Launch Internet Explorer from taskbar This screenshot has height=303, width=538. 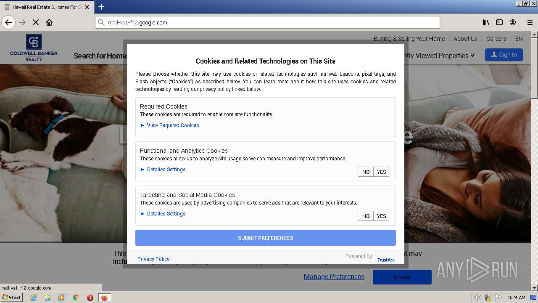(33, 298)
